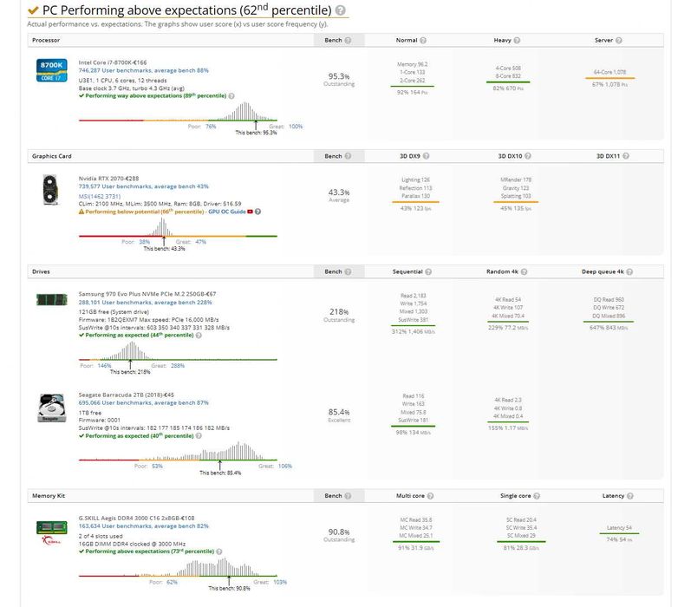Click help icon after memory 73rd percentile text

(x=219, y=552)
